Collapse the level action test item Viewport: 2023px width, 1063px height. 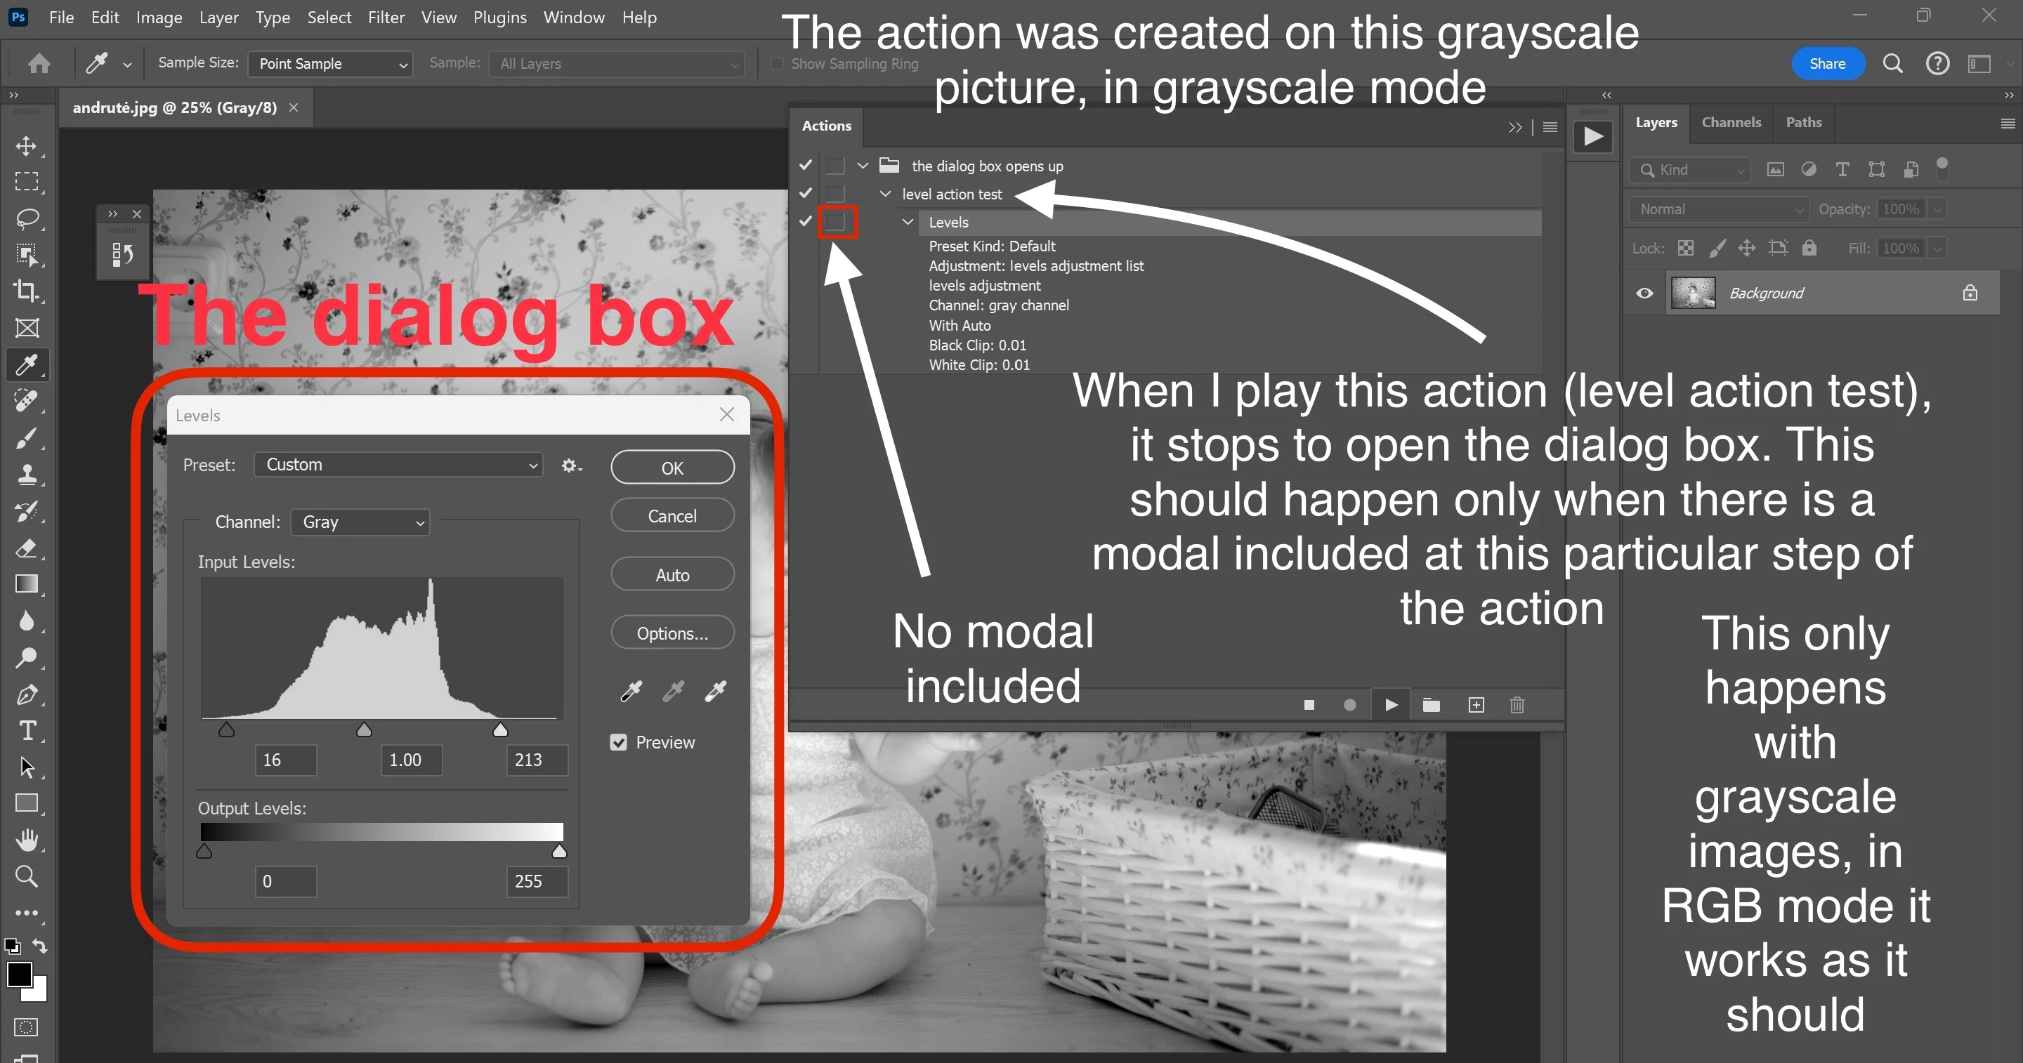885,194
